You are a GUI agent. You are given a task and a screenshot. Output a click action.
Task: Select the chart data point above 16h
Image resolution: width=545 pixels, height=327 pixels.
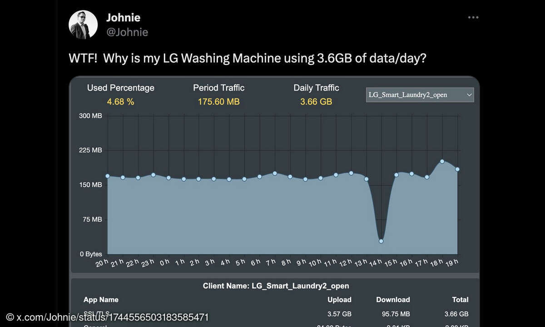click(x=412, y=173)
